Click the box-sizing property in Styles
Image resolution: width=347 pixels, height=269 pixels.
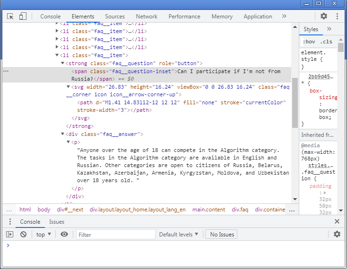coord(323,94)
